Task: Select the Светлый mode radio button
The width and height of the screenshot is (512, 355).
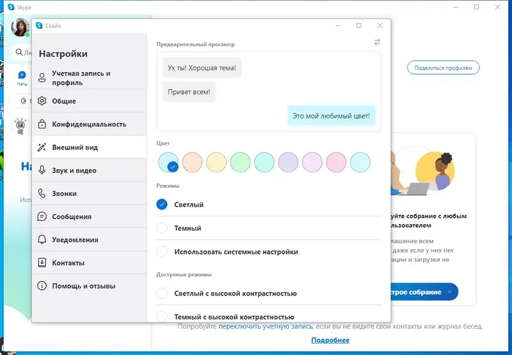Action: coord(162,204)
